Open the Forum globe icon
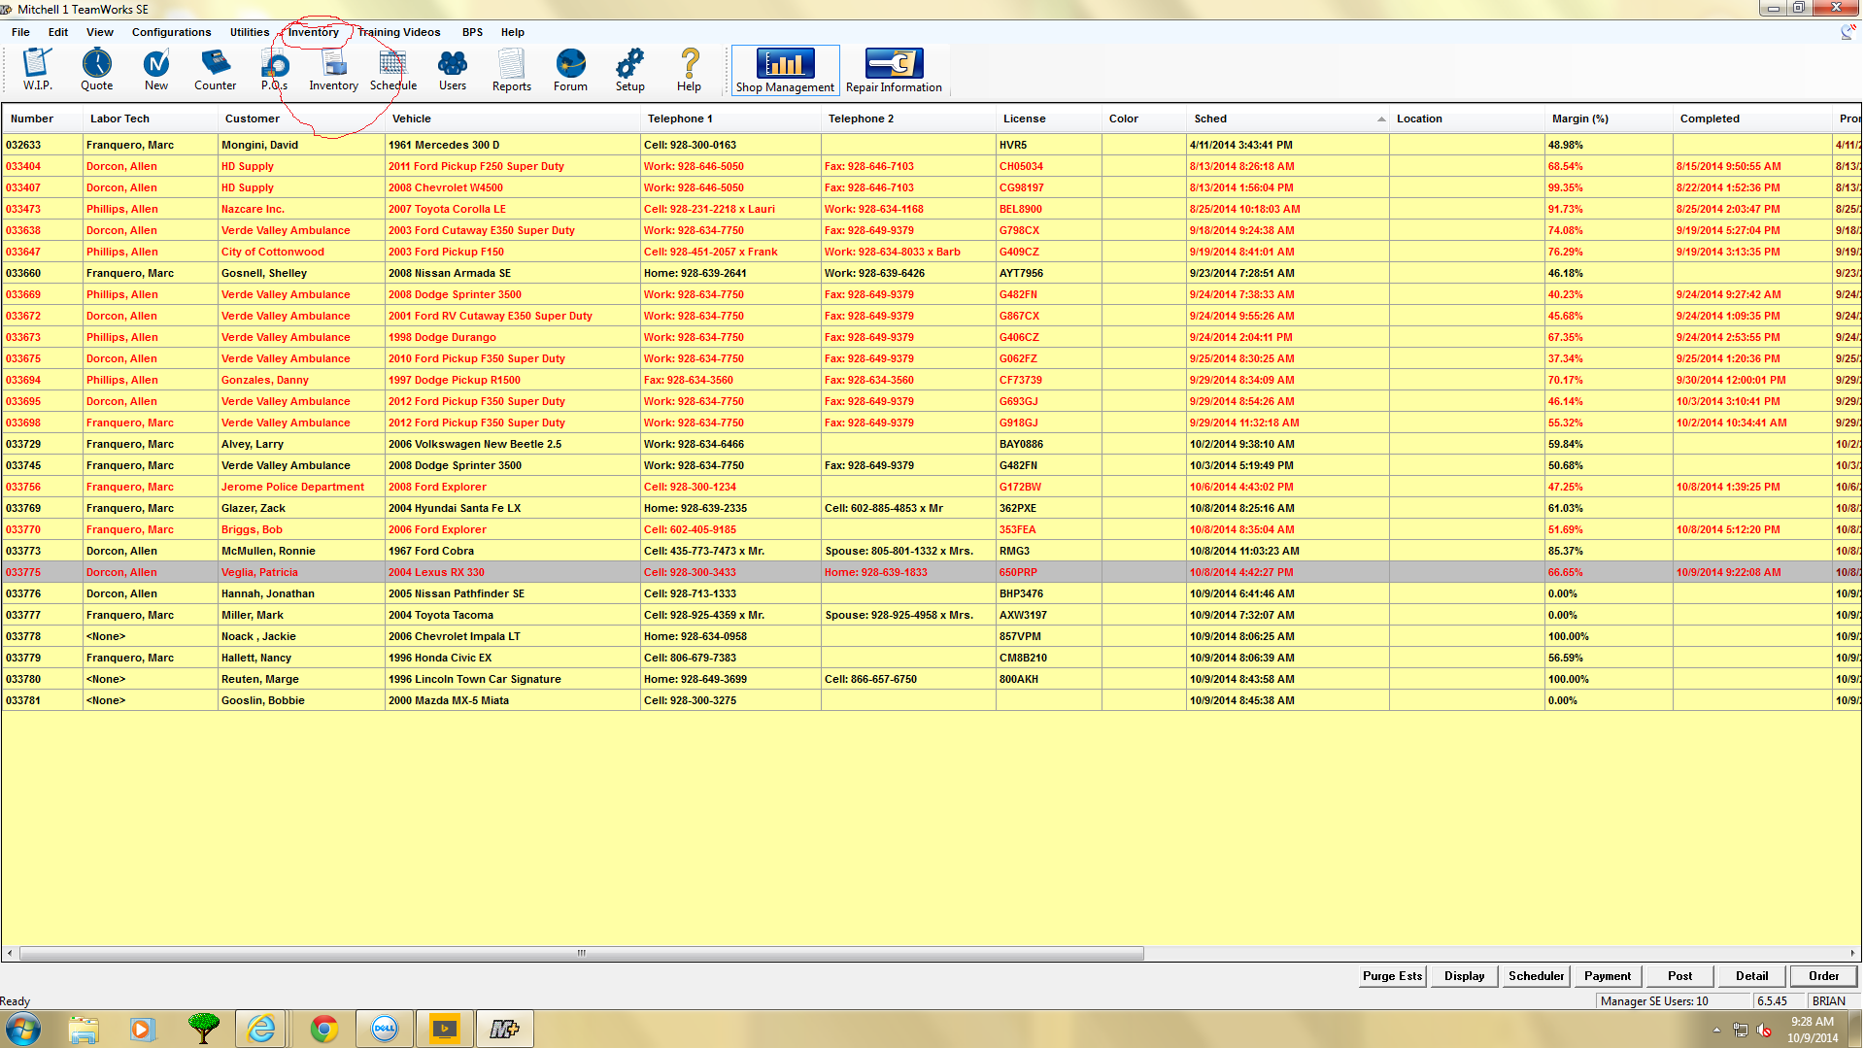 tap(571, 70)
